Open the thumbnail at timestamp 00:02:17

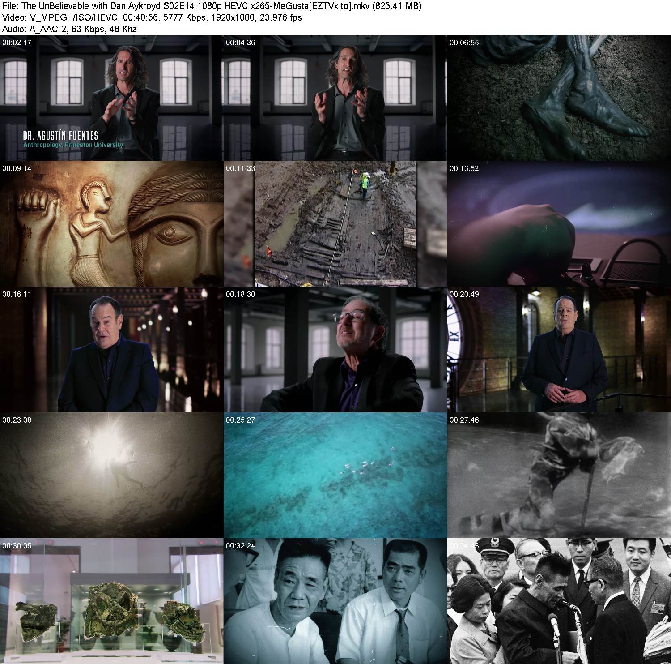click(111, 98)
